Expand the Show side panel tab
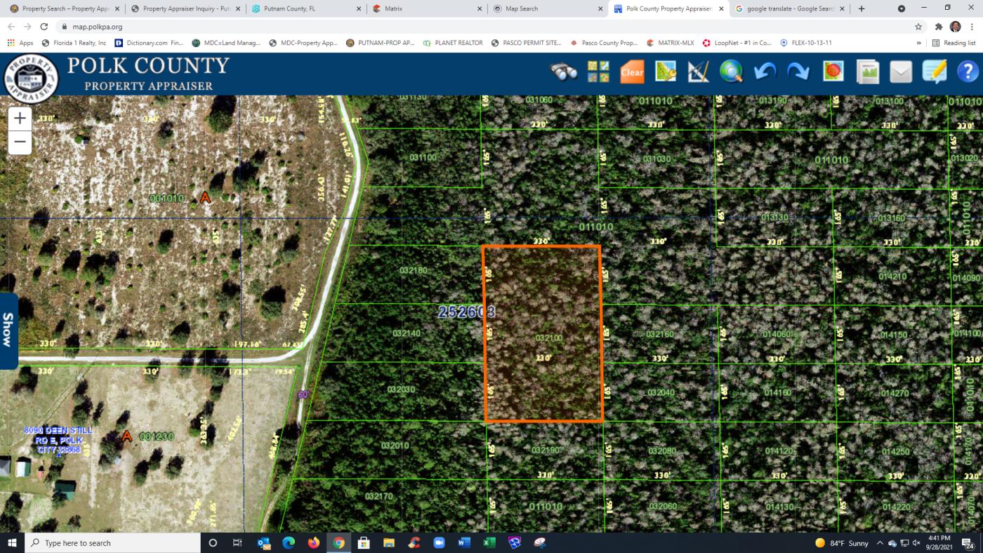 (x=8, y=331)
